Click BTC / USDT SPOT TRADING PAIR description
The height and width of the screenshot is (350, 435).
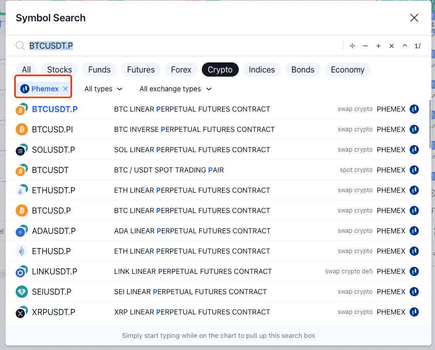pos(169,170)
